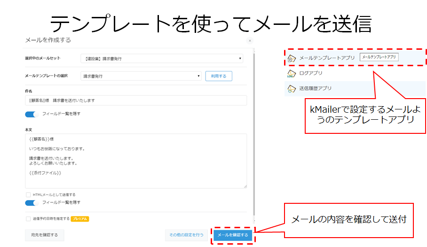This screenshot has width=427, height=247.
Task: Click the 送信履歴アプリ icon
Action: [292, 89]
